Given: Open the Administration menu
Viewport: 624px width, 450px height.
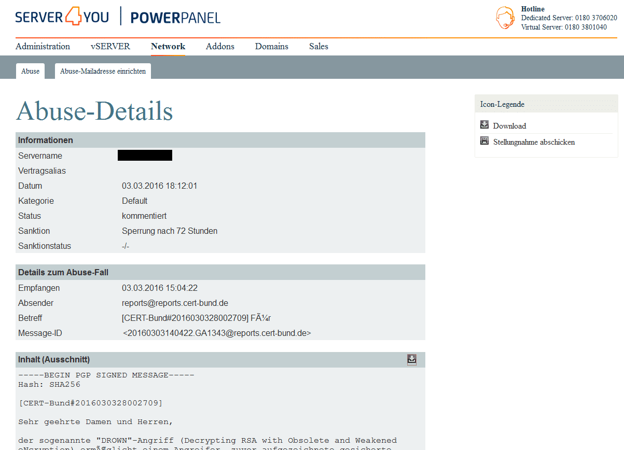Looking at the screenshot, I should (x=43, y=46).
